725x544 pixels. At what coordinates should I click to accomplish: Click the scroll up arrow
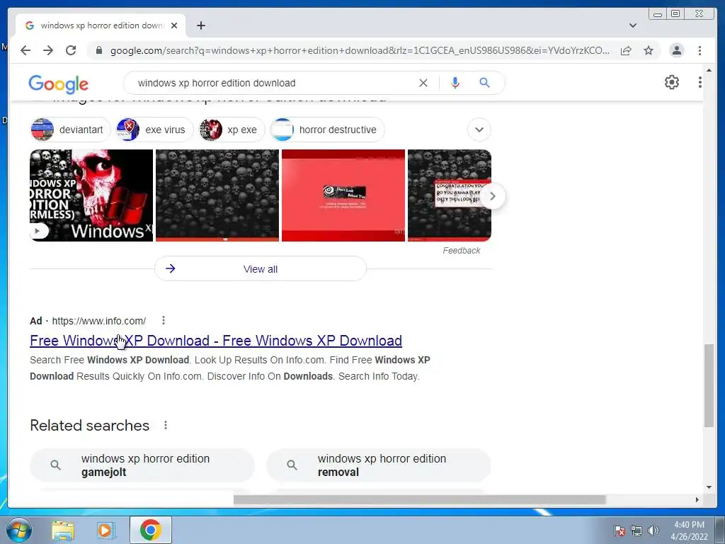click(709, 70)
